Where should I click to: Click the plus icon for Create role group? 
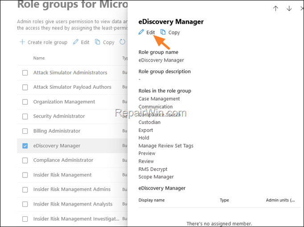click(22, 42)
